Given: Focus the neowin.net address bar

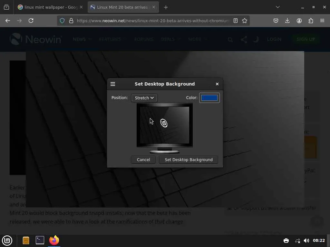Looking at the screenshot, I should coord(153,21).
